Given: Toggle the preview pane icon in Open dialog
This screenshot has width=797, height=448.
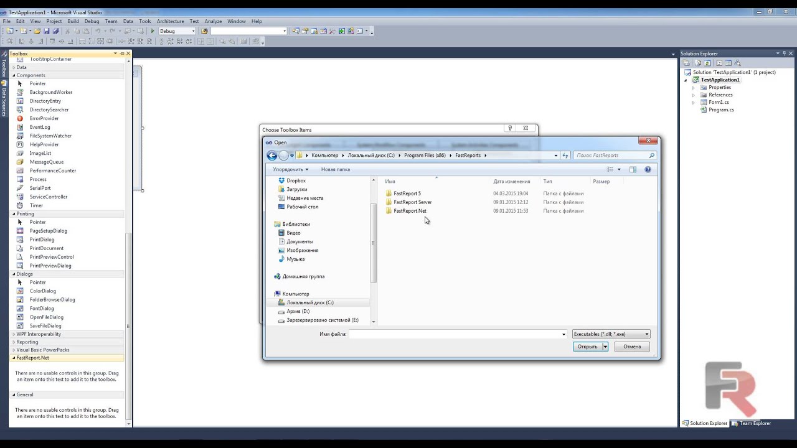Looking at the screenshot, I should [x=633, y=169].
